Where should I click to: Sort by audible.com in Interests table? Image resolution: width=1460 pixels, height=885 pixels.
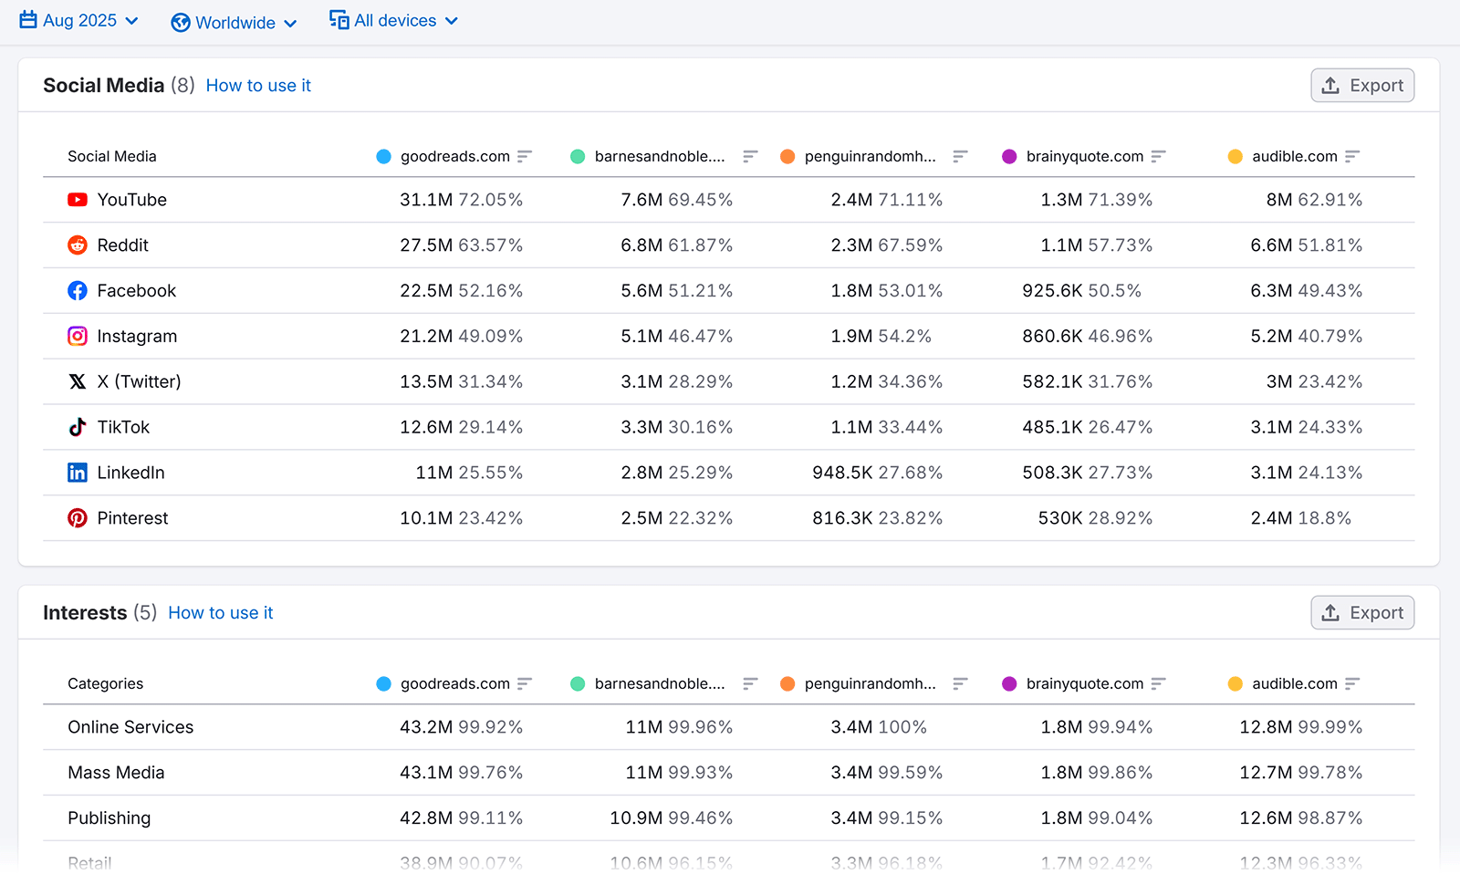(x=1354, y=682)
